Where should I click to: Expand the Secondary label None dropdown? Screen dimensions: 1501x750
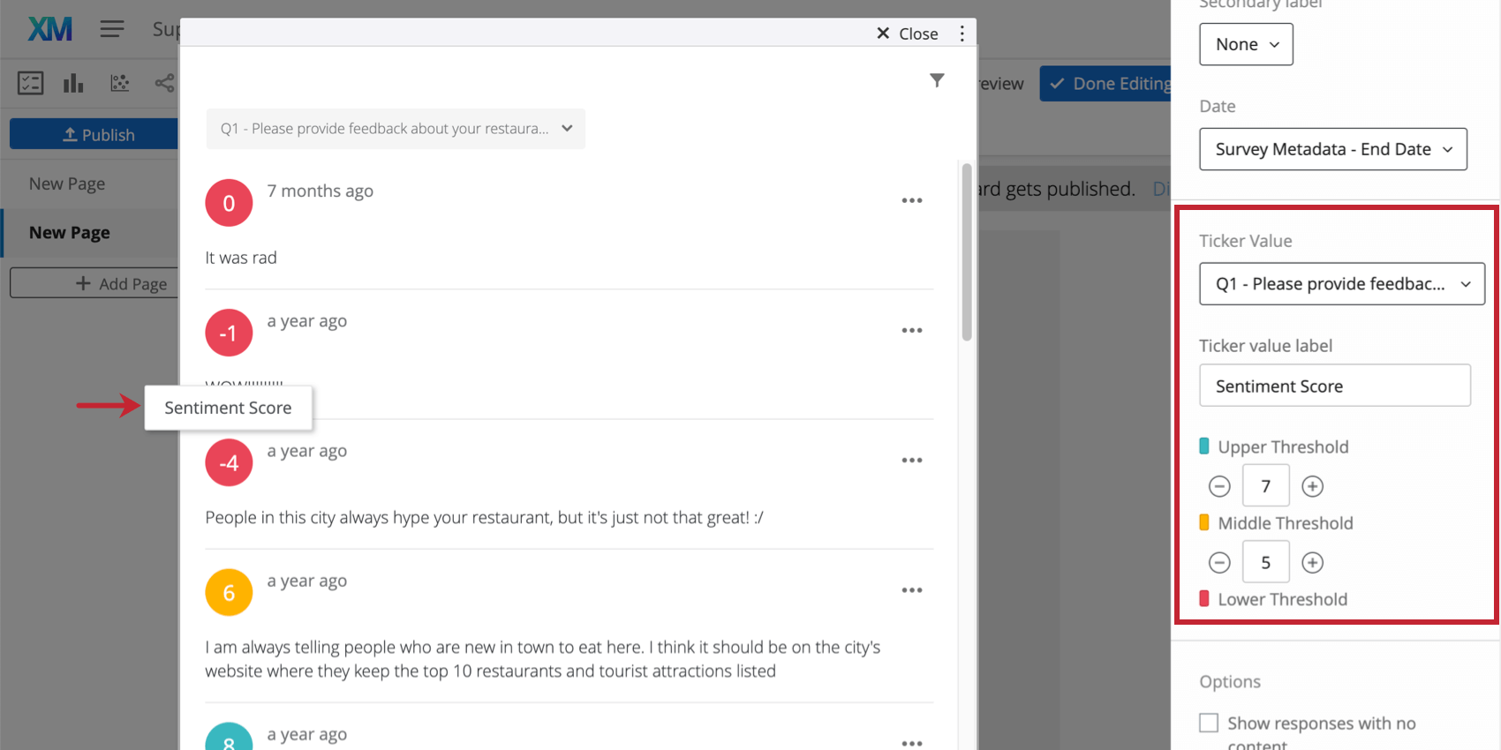[x=1246, y=44]
